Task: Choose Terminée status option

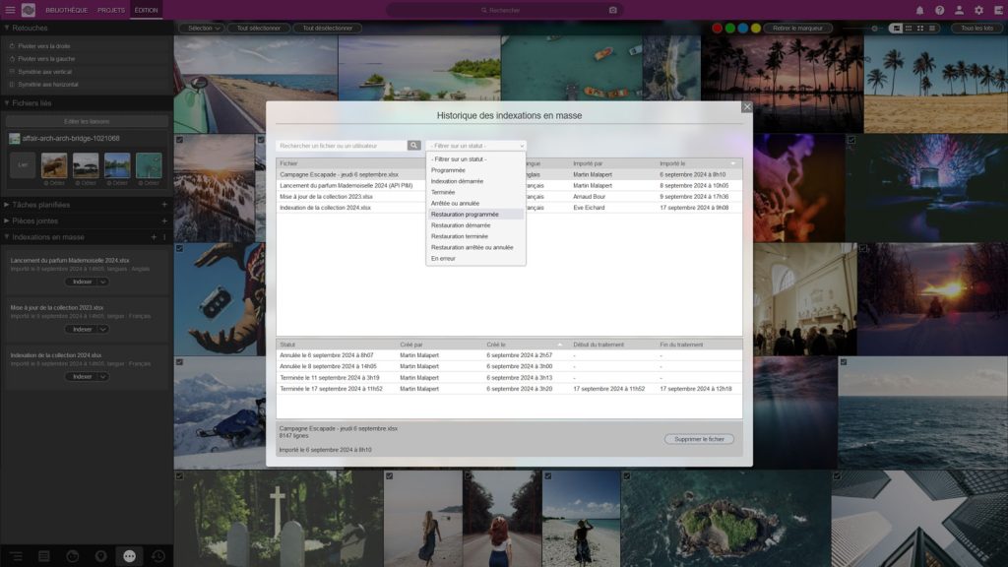Action: pos(475,192)
